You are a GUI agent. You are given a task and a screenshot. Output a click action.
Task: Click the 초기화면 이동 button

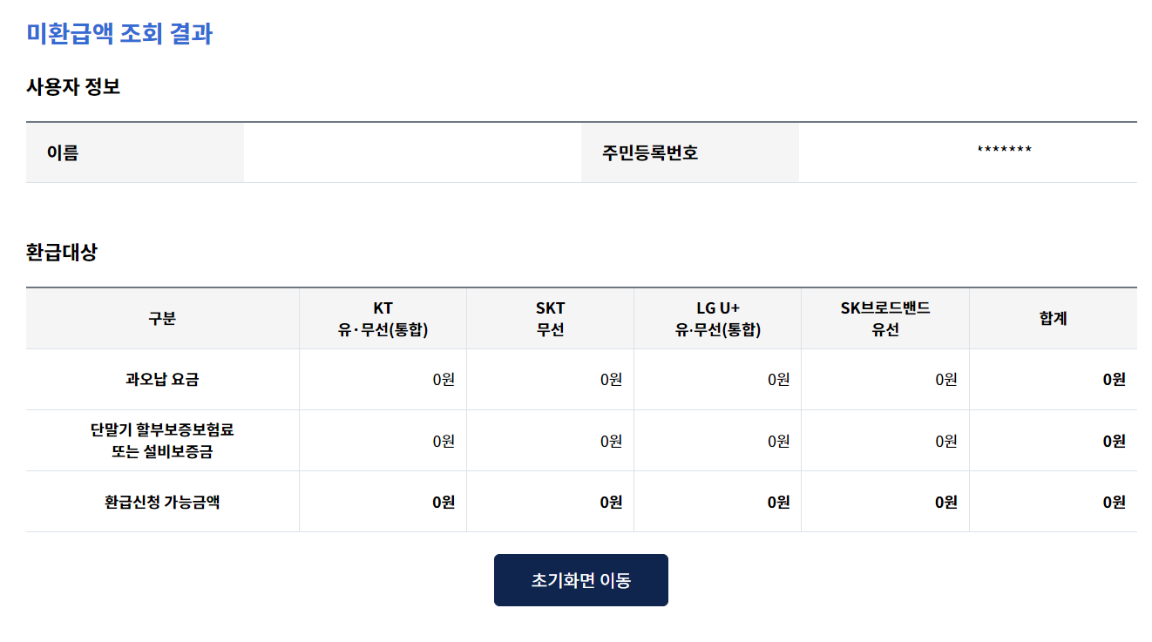pyautogui.click(x=580, y=579)
